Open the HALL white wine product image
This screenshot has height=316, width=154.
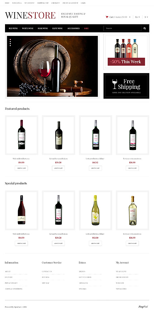[x=133, y=211]
